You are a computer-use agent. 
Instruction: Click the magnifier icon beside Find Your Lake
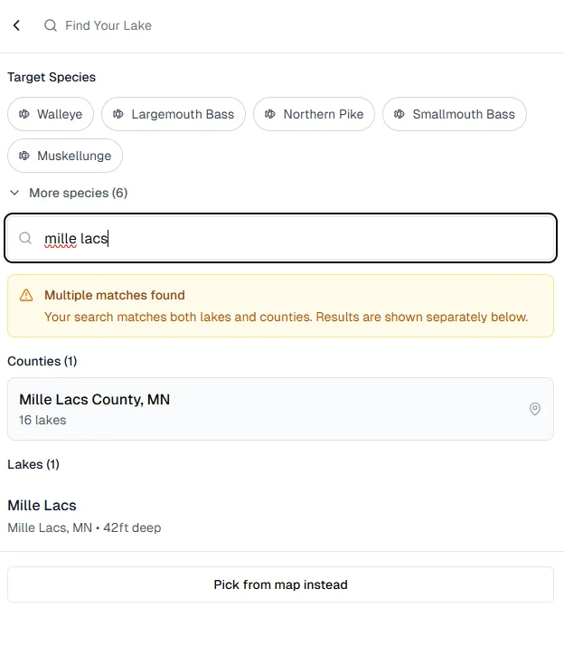point(51,26)
